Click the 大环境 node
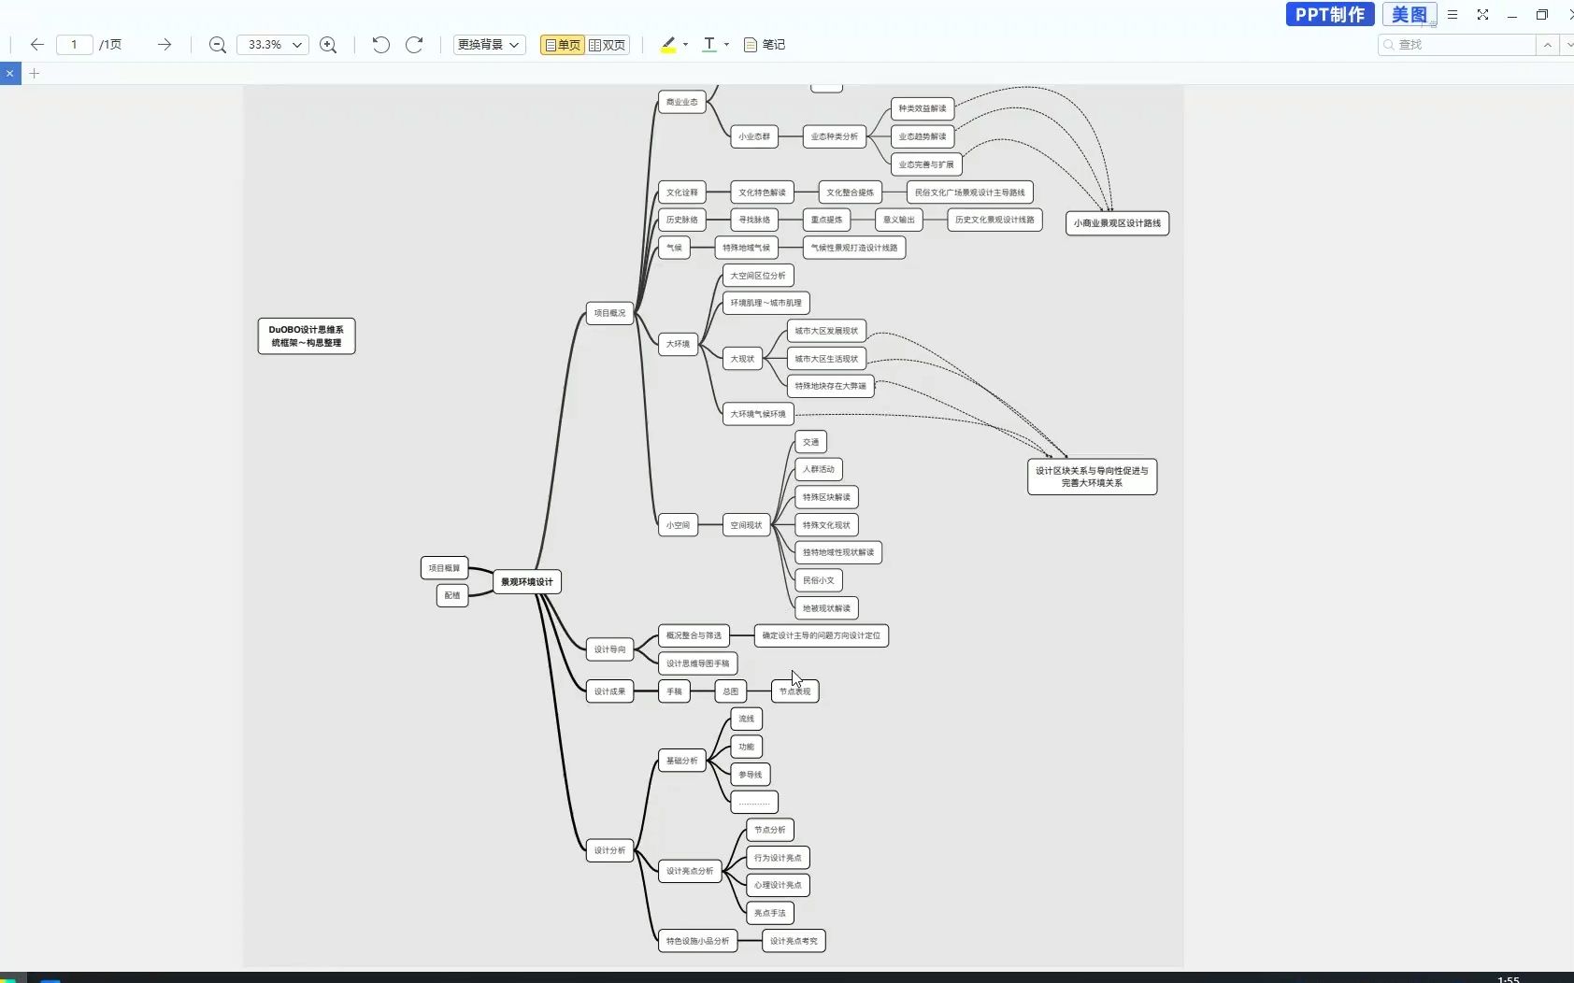The image size is (1574, 983). (678, 344)
